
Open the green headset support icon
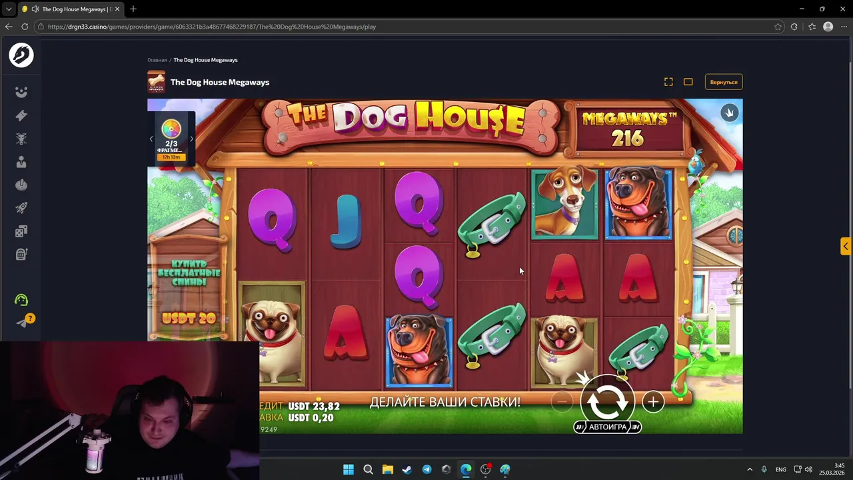click(x=21, y=300)
